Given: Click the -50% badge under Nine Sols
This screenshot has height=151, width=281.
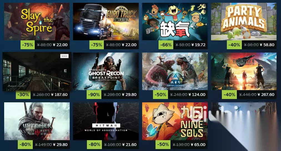Looking at the screenshot, I should click(x=163, y=145).
